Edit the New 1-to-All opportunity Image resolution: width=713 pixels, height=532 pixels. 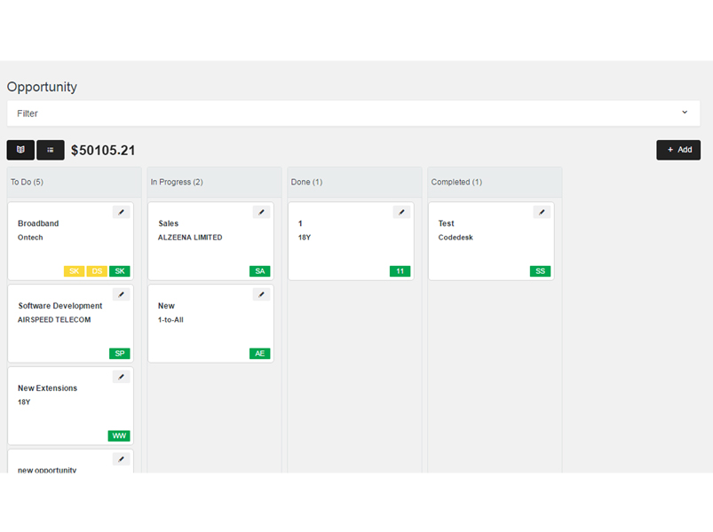pyautogui.click(x=261, y=294)
